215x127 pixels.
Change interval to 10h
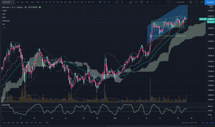[70, 2]
